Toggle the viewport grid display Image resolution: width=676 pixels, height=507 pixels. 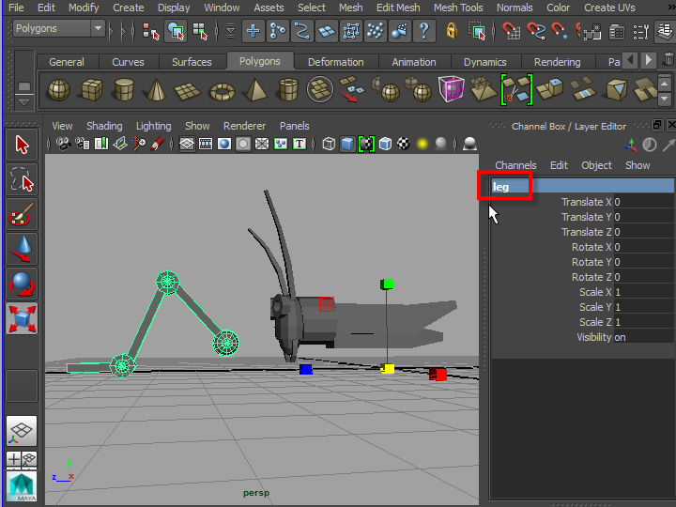click(x=187, y=144)
